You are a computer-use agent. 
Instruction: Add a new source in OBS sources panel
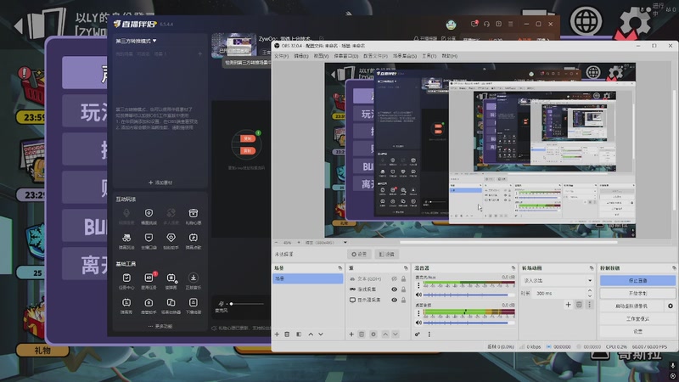(x=351, y=334)
